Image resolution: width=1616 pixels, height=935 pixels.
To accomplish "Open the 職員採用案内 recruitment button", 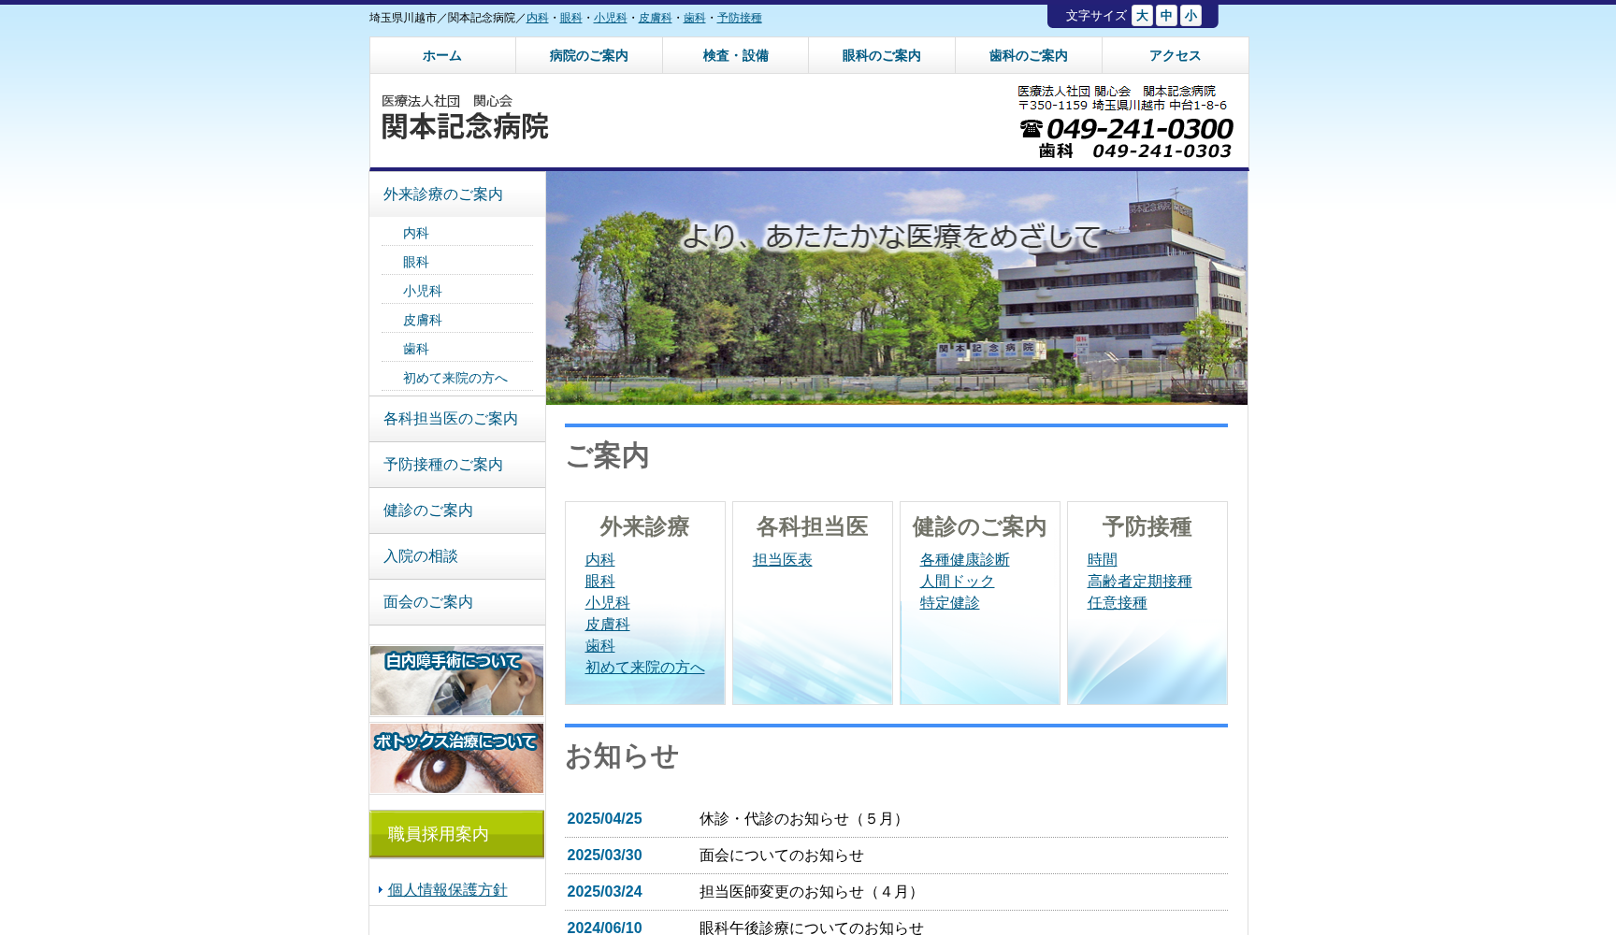I will point(456,834).
